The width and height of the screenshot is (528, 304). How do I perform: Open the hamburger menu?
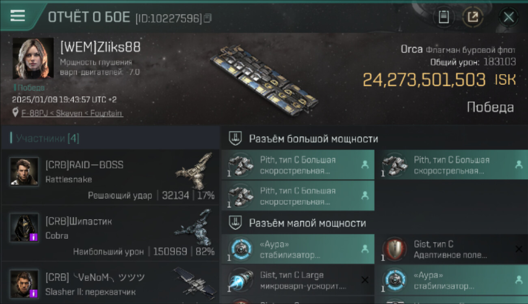coord(17,16)
